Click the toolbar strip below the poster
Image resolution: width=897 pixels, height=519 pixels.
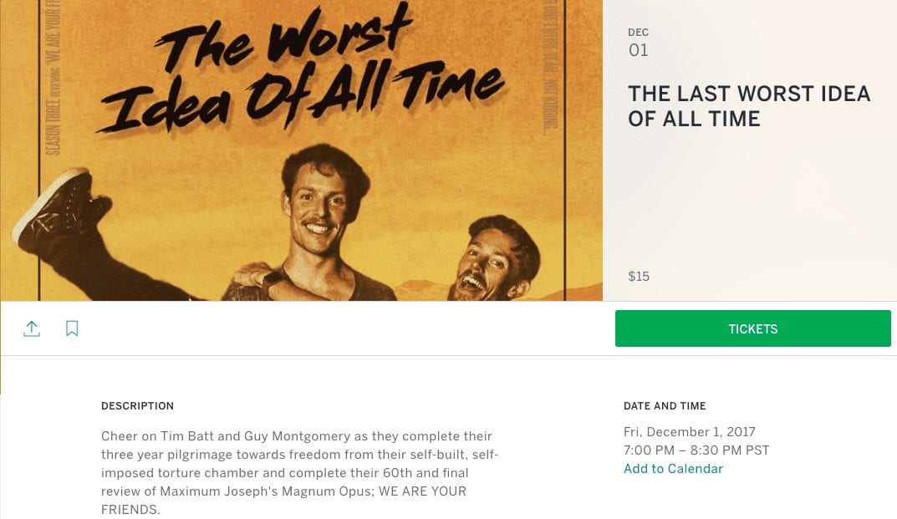tap(334, 328)
